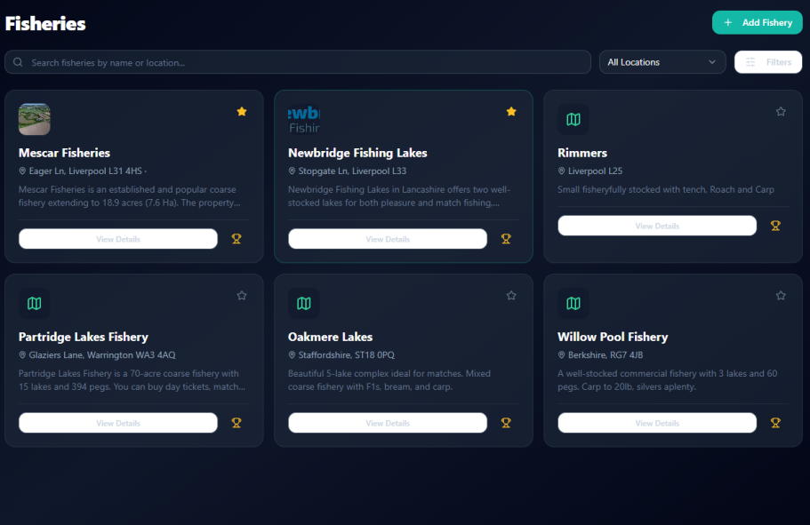Click the trophy icon on Oakmere Lakes card
Screen dimensions: 810x525
click(506, 423)
